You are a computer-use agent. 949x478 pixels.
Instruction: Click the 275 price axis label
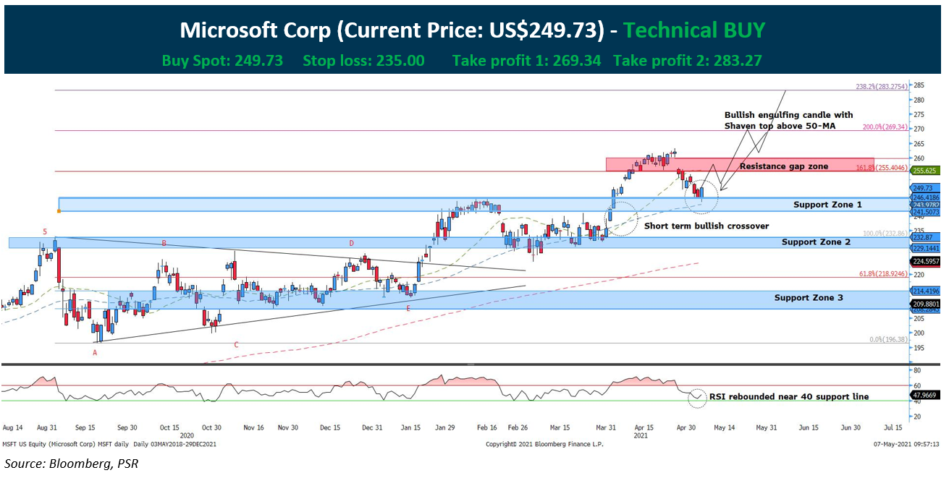[x=919, y=114]
